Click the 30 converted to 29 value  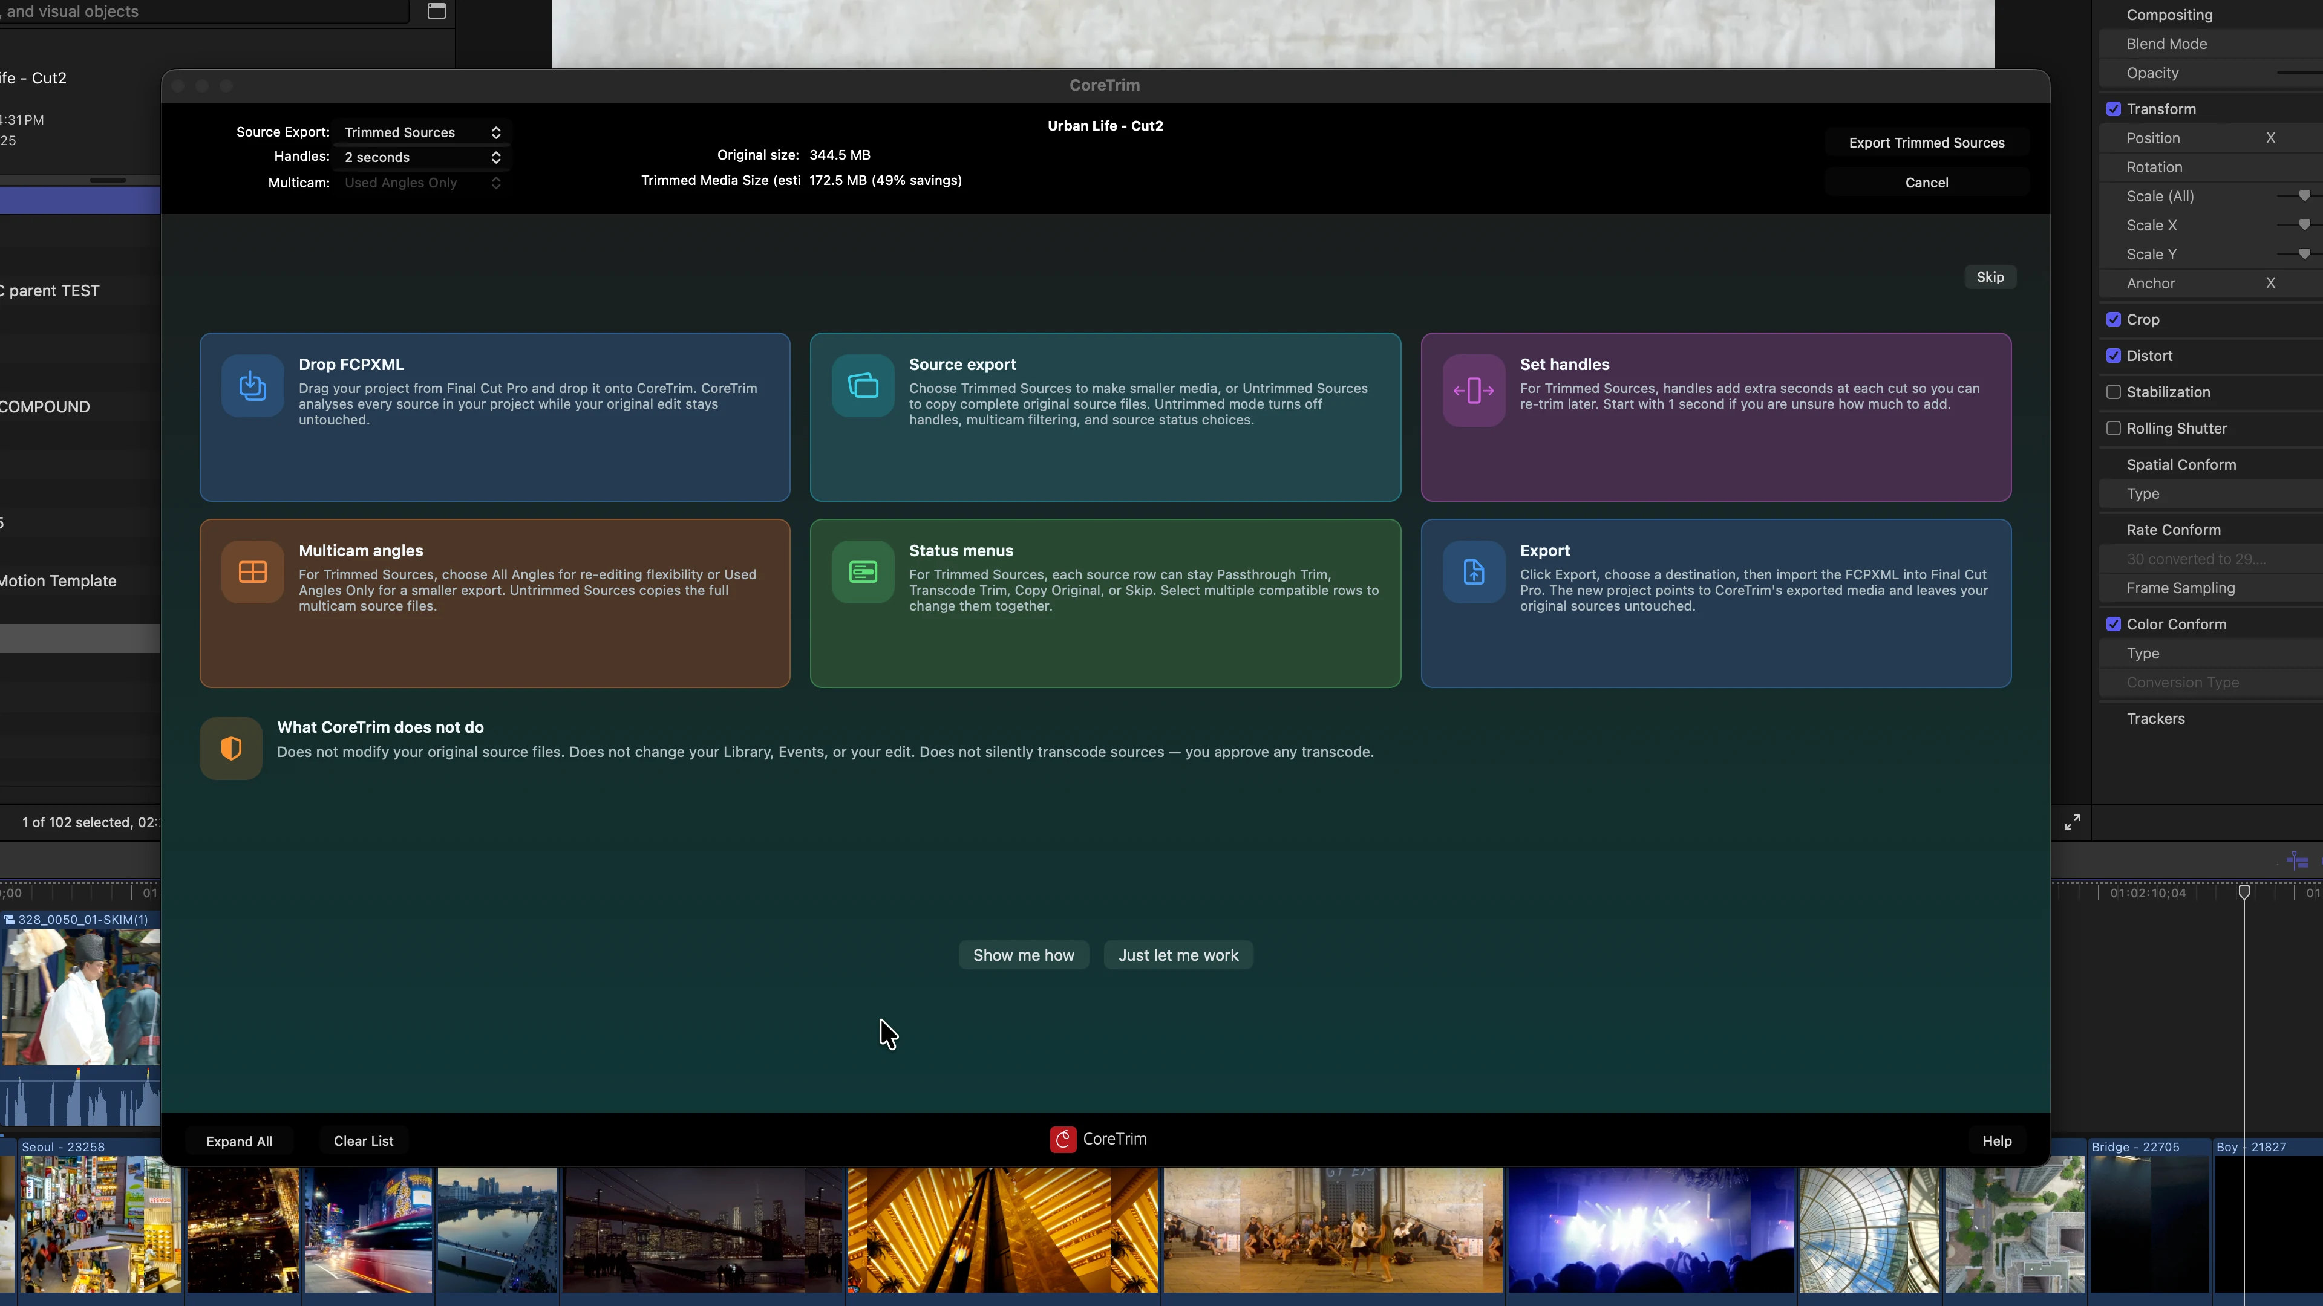[2196, 560]
